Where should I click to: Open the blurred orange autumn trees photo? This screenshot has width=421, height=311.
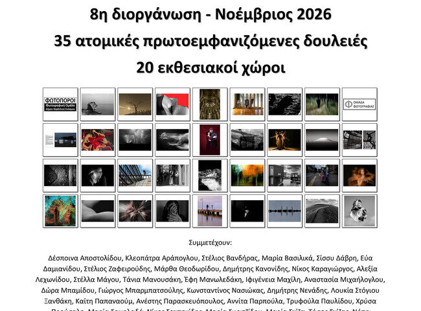tap(247, 176)
